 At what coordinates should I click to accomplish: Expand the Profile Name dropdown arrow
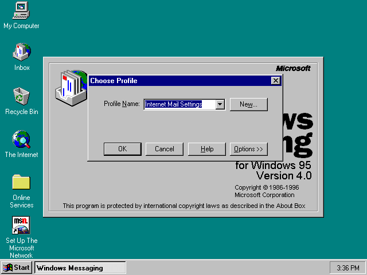point(220,104)
